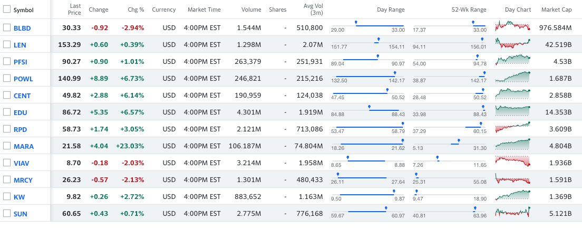Viewport: 582px width, 228px height.
Task: Open the BLBD ticker link
Action: click(x=22, y=28)
